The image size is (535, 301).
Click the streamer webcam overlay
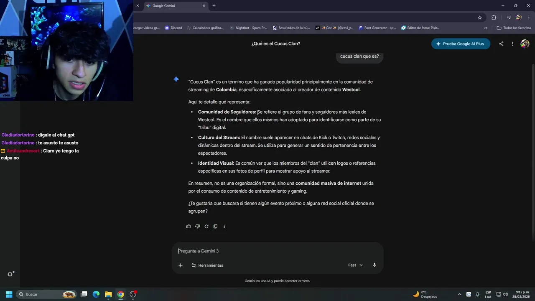point(66,51)
